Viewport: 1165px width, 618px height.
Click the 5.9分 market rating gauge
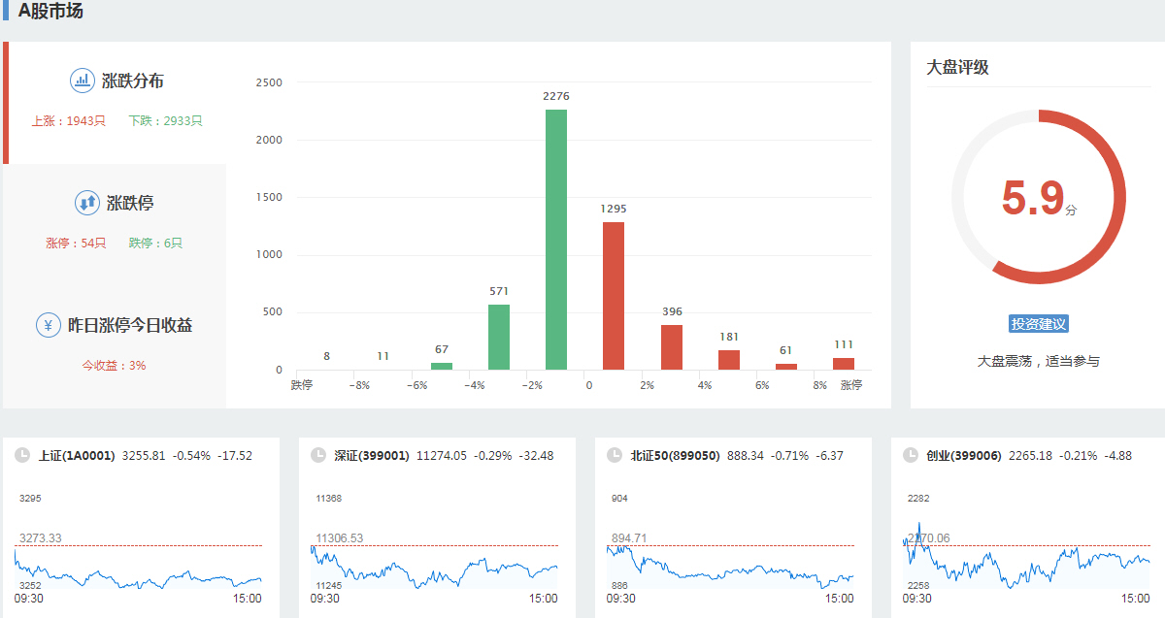click(x=1038, y=197)
